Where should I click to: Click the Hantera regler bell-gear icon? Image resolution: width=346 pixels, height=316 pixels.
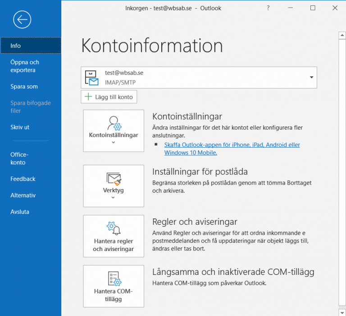(x=114, y=228)
